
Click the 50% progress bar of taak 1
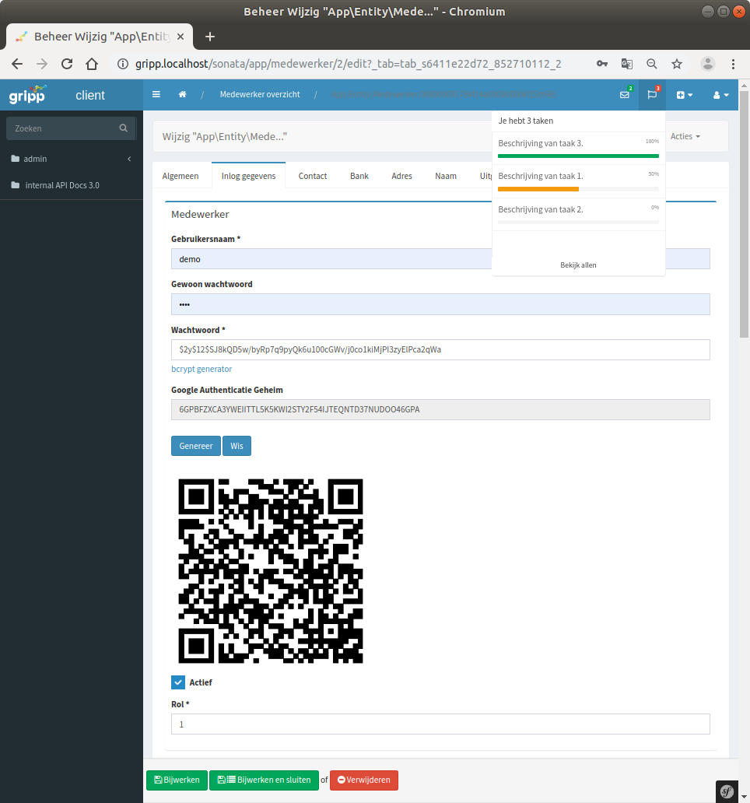point(577,189)
